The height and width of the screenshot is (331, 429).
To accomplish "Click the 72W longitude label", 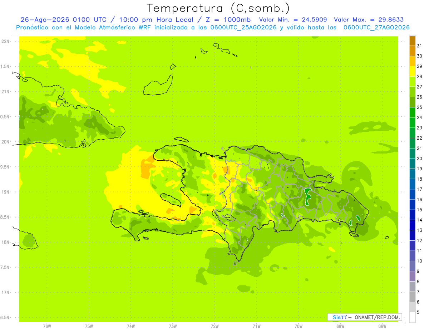I will 214,326.
